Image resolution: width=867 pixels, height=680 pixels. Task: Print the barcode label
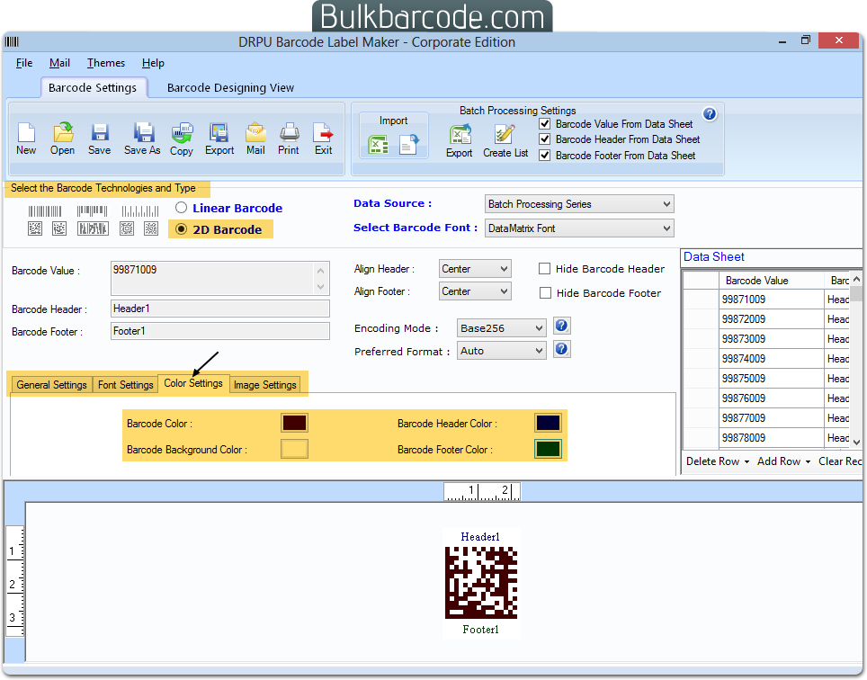(x=289, y=132)
